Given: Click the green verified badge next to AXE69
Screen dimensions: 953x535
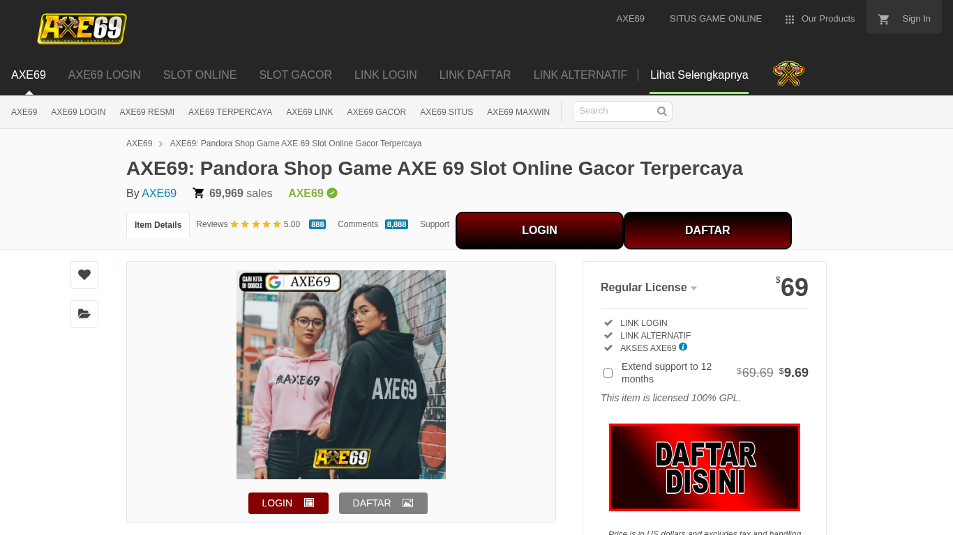Looking at the screenshot, I should pyautogui.click(x=332, y=193).
